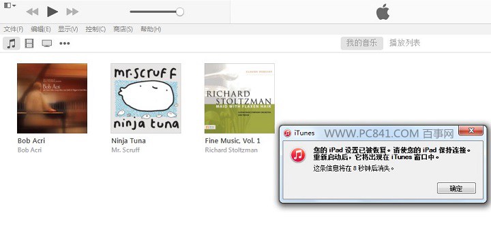Open the top-left window menu dropdown
491x249 pixels.
pos(10,5)
